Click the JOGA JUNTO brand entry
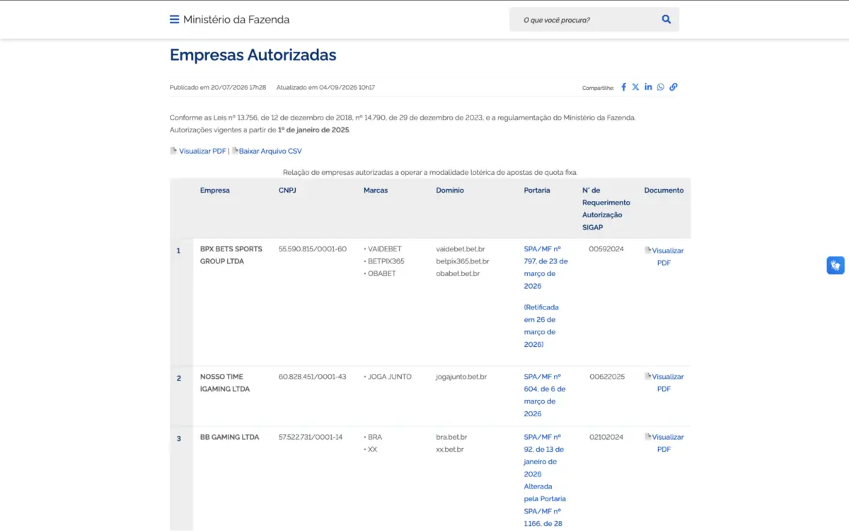 (x=389, y=377)
